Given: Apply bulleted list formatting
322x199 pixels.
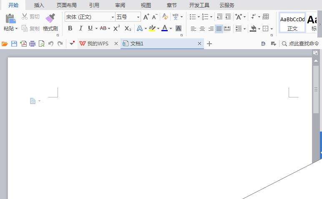Looking at the screenshot, I should (192, 17).
